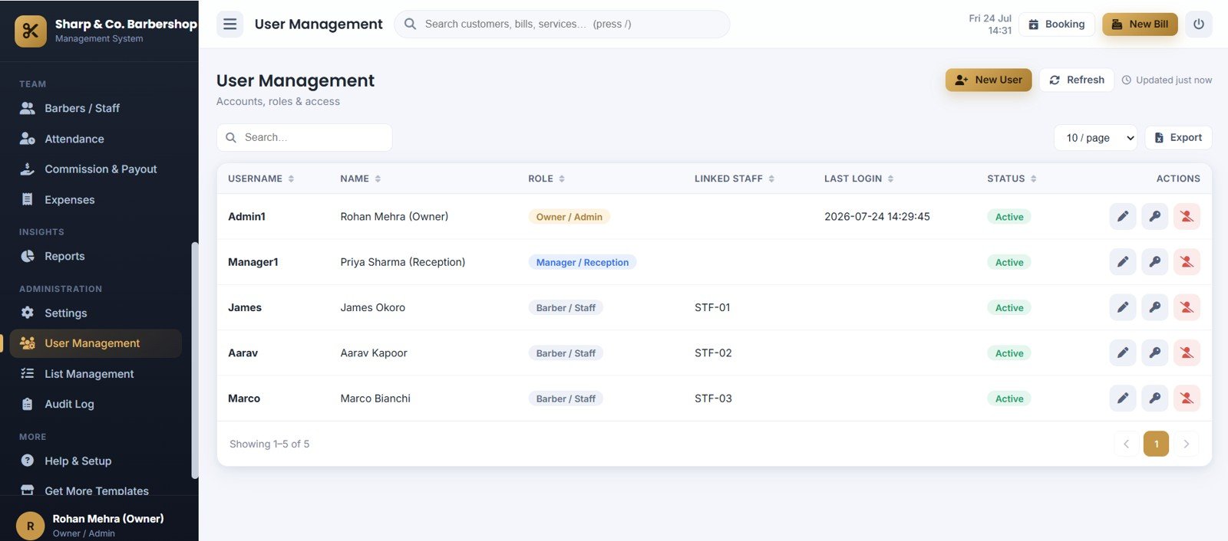Open Expenses in sidebar
This screenshot has height=541, width=1228.
pos(96,200)
